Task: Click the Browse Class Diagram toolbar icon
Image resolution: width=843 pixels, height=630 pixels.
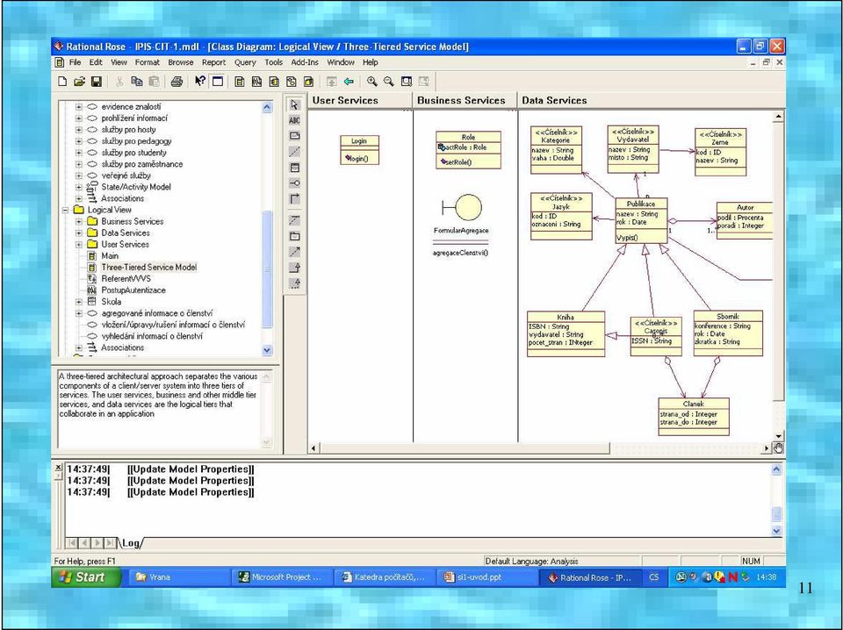Action: [x=240, y=82]
